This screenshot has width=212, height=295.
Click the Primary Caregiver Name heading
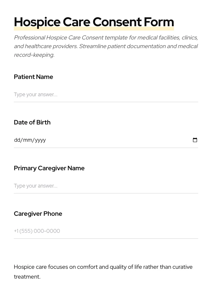(x=49, y=168)
